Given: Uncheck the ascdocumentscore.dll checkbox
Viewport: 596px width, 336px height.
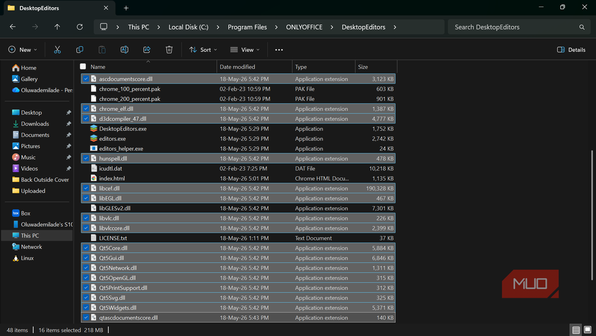Looking at the screenshot, I should pyautogui.click(x=86, y=79).
